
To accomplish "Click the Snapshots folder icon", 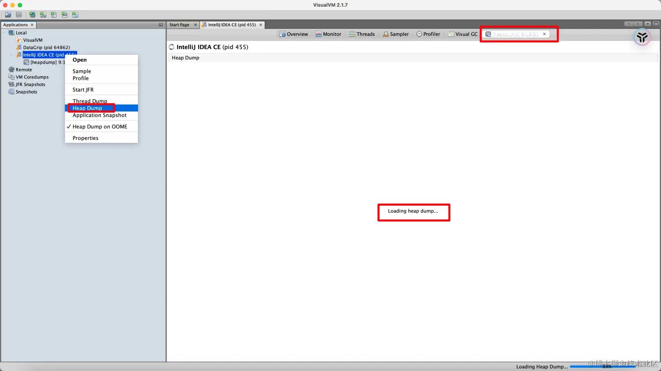I will pyautogui.click(x=11, y=92).
